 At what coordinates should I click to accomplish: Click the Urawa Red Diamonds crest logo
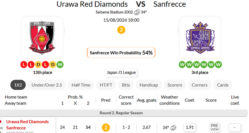pos(42,37)
